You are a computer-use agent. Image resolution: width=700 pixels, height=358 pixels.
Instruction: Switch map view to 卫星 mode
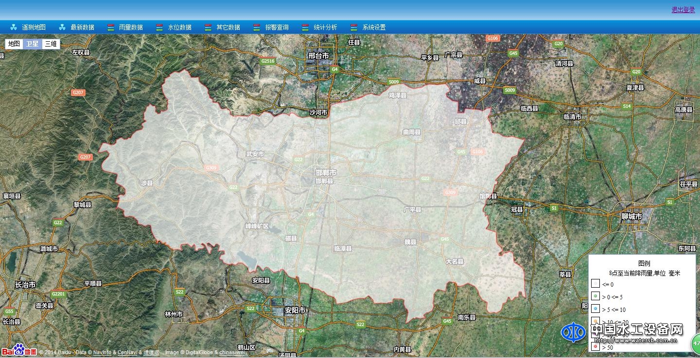[x=33, y=44]
